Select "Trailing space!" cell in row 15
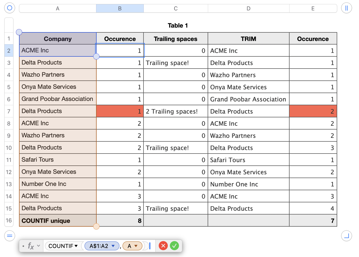Image resolution: width=359 pixels, height=257 pixels. pyautogui.click(x=176, y=208)
